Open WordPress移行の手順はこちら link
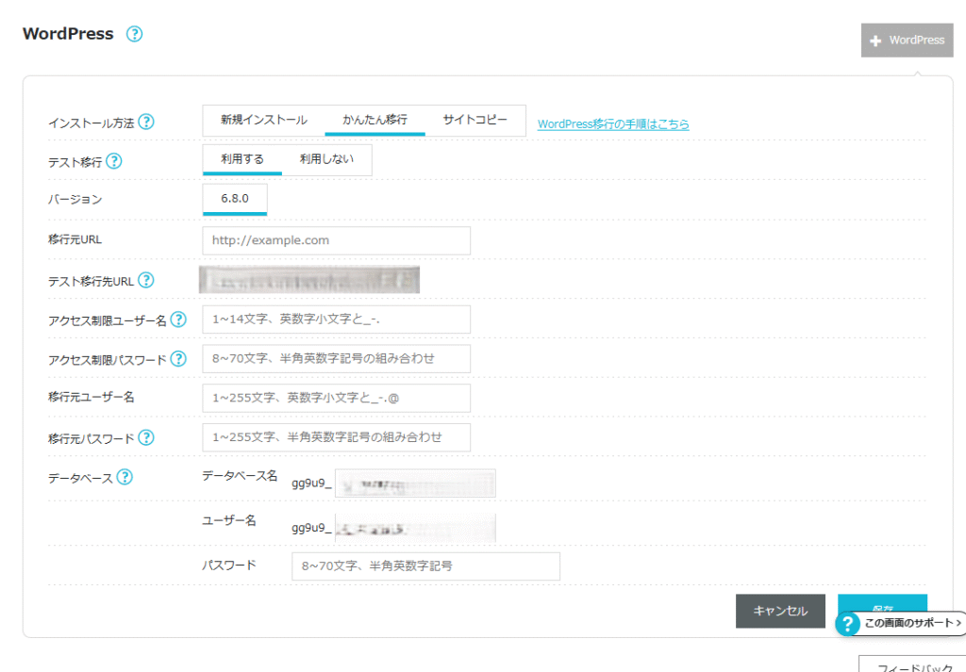 pyautogui.click(x=613, y=123)
